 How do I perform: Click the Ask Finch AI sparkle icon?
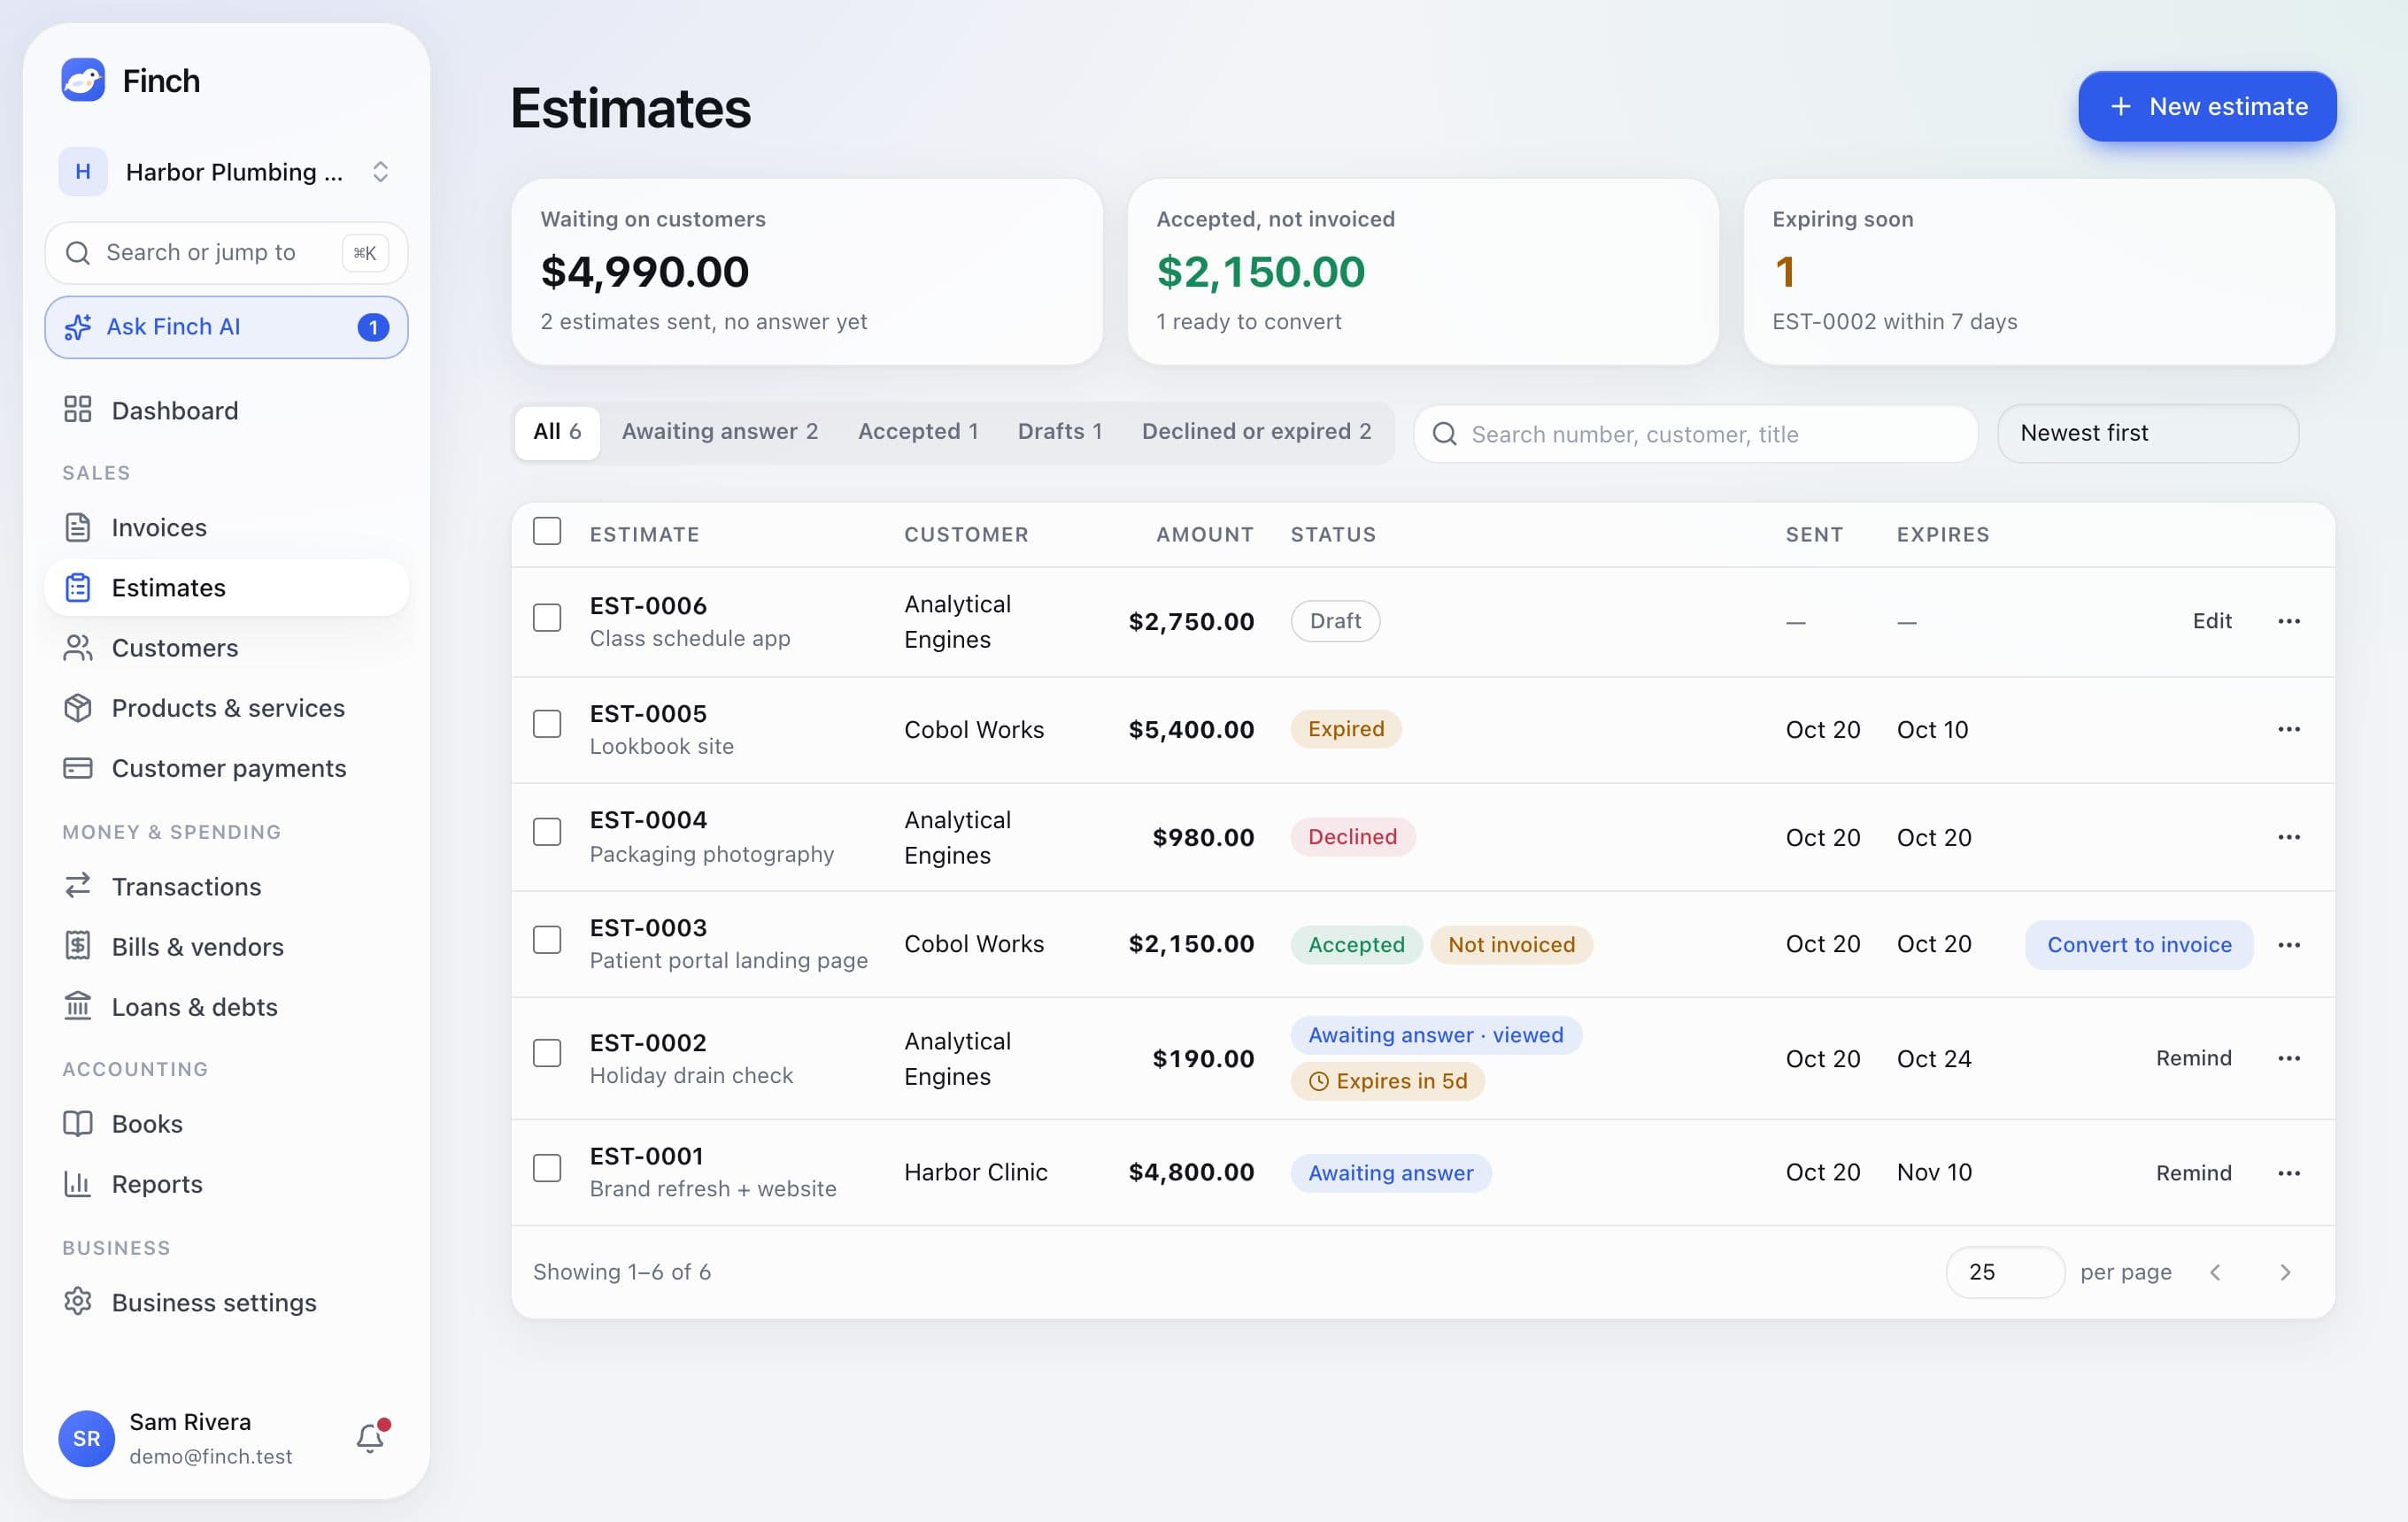click(78, 327)
